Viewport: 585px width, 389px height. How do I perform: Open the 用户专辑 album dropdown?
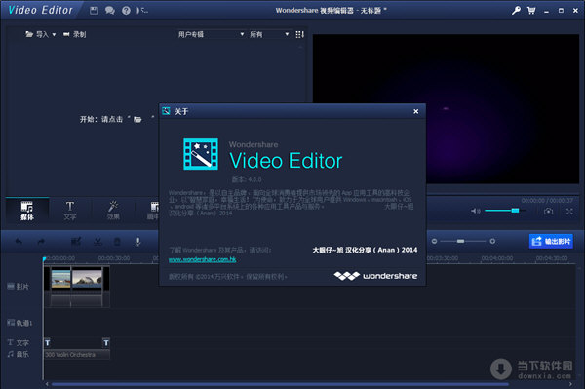point(211,34)
